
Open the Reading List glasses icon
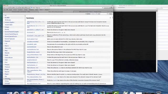pyautogui.click(x=4, y=10)
